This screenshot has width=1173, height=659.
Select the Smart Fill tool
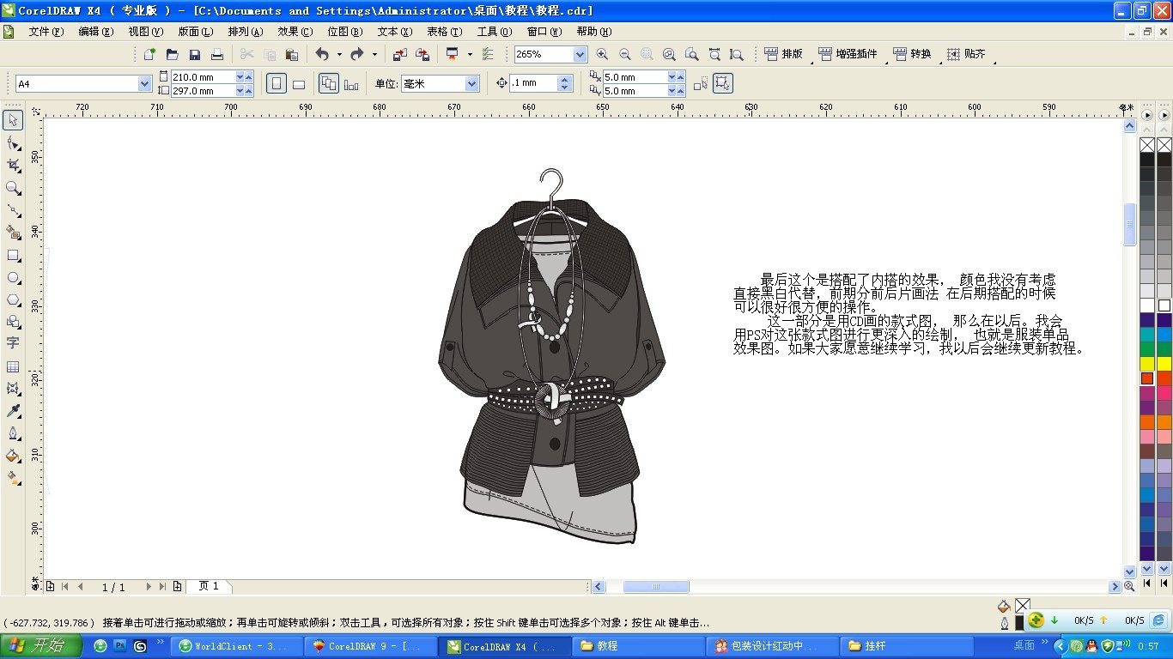[x=13, y=233]
